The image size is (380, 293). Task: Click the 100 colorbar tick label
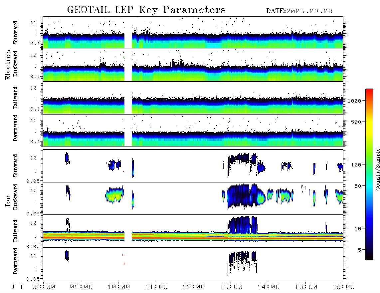click(356, 165)
